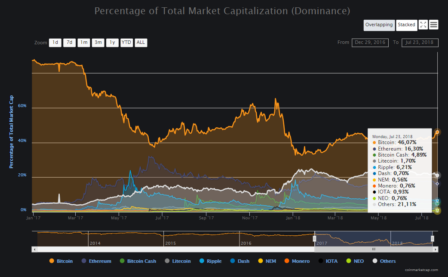The width and height of the screenshot is (448, 277).
Task: Switch to Stacked chart view
Action: pos(406,25)
